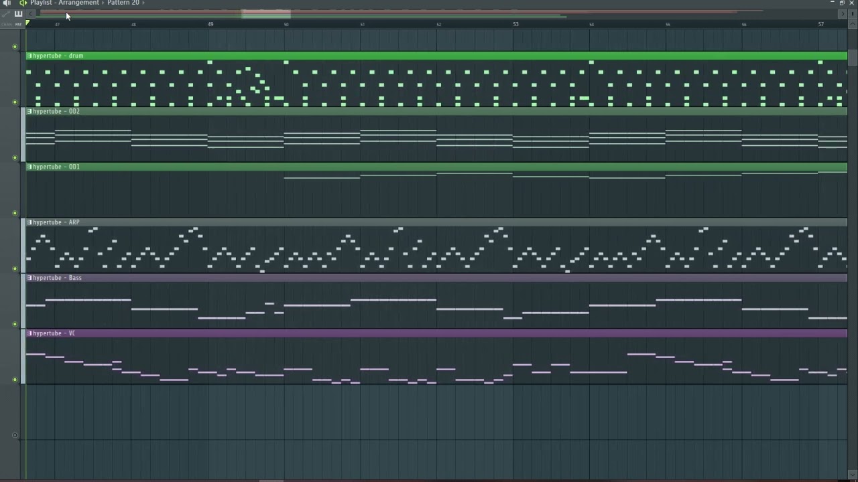Click bar 55 on the timeline ruler

click(668, 24)
